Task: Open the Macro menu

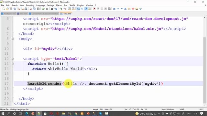Action: coord(59,5)
